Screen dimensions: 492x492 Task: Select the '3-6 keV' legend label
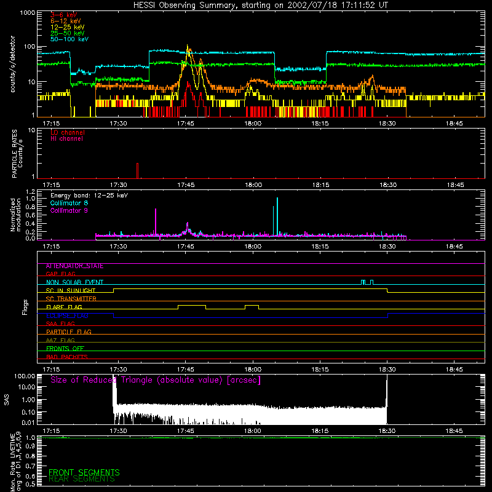63,15
